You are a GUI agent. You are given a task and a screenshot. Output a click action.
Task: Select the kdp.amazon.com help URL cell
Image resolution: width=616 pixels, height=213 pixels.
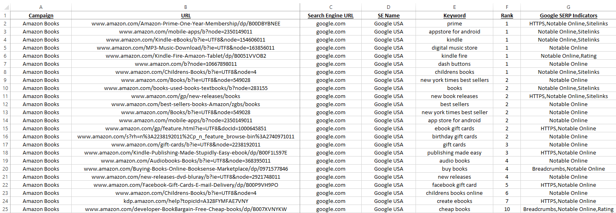pyautogui.click(x=185, y=201)
